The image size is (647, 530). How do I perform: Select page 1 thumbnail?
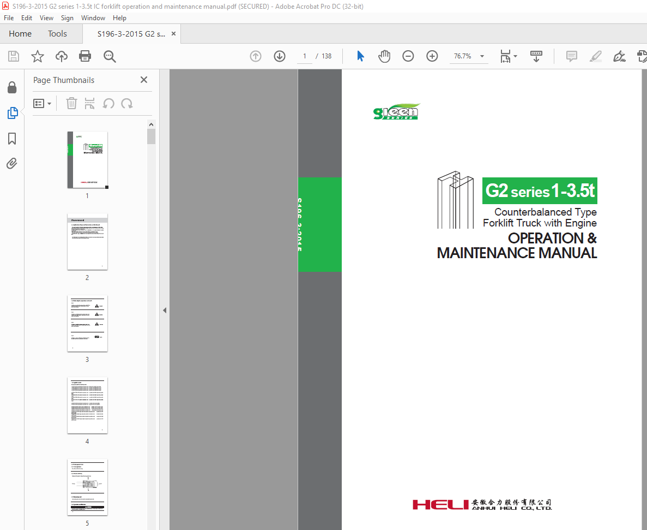click(x=87, y=160)
